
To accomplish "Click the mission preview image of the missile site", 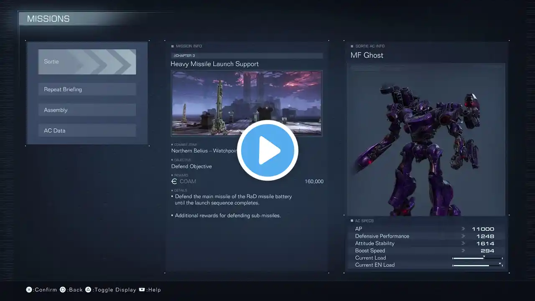I will [247, 103].
